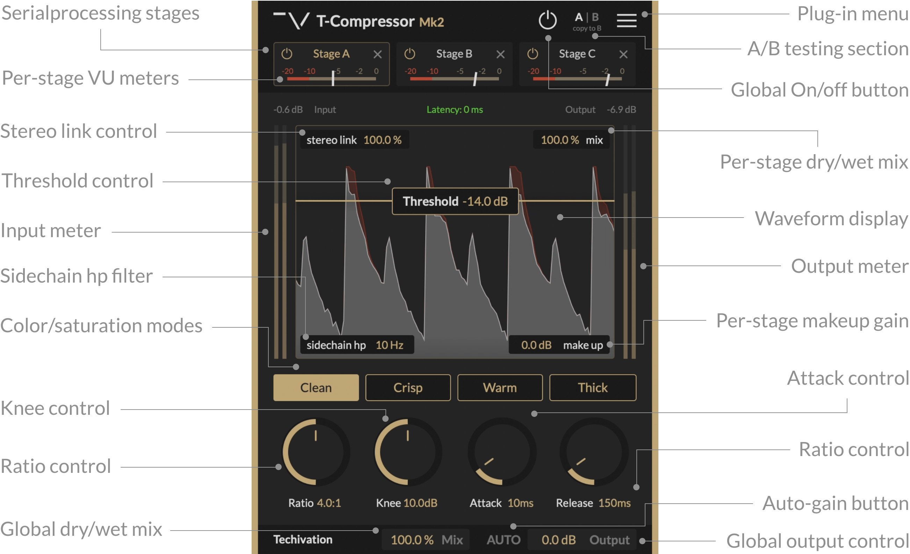
Task: Select the Warm character mode
Action: (500, 388)
